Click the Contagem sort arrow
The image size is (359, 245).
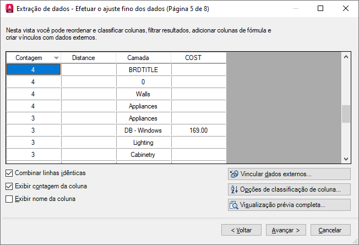pyautogui.click(x=56, y=58)
